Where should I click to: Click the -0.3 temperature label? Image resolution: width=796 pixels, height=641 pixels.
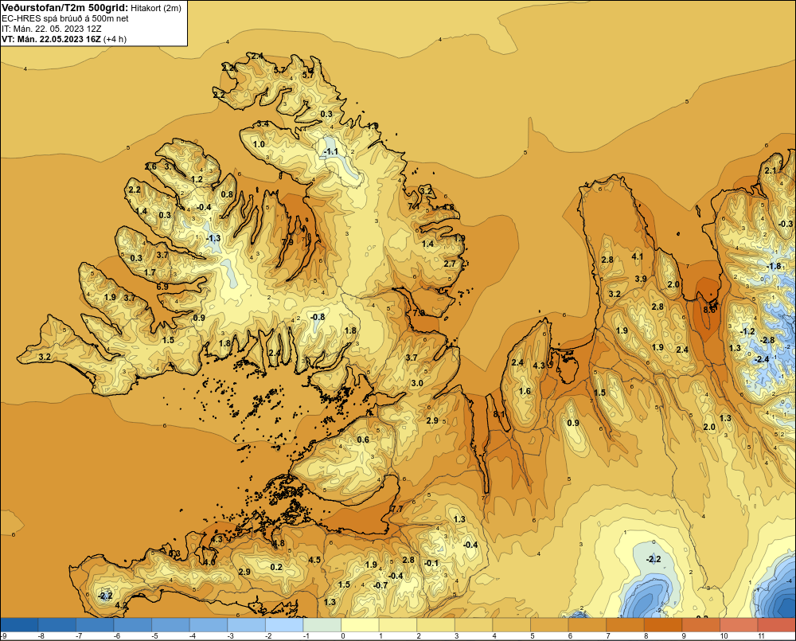pyautogui.click(x=786, y=224)
